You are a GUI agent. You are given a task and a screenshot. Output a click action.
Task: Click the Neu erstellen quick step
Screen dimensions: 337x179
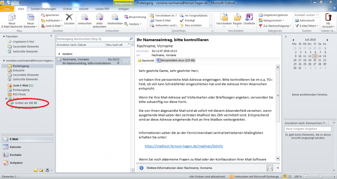(191, 25)
